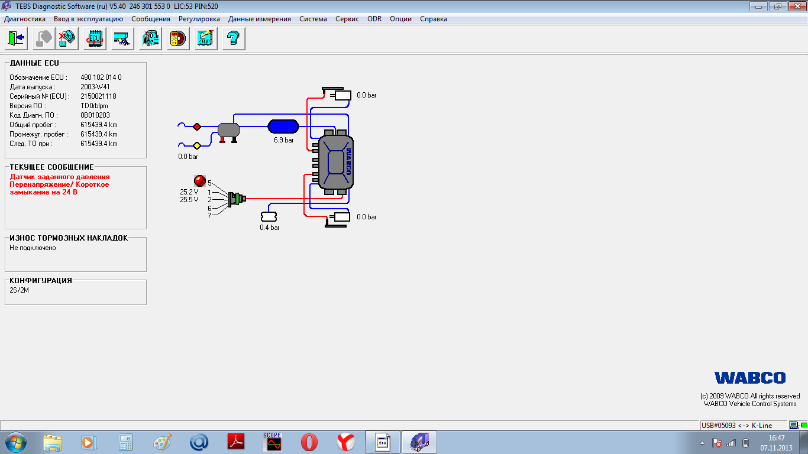
Task: Click the red fault message text
Action: [60, 184]
